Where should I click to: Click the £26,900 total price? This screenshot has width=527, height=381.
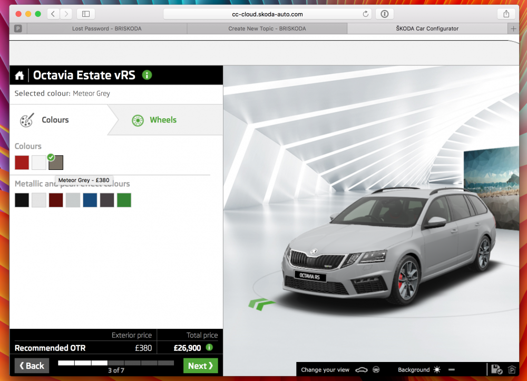187,348
